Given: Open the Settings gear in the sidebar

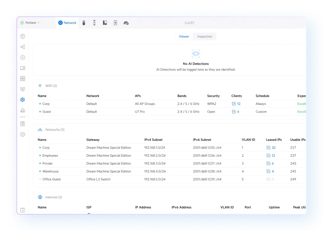Looking at the screenshot, I should point(22,134).
